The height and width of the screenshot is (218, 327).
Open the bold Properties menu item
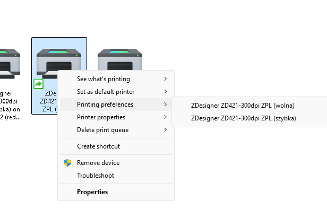(92, 192)
